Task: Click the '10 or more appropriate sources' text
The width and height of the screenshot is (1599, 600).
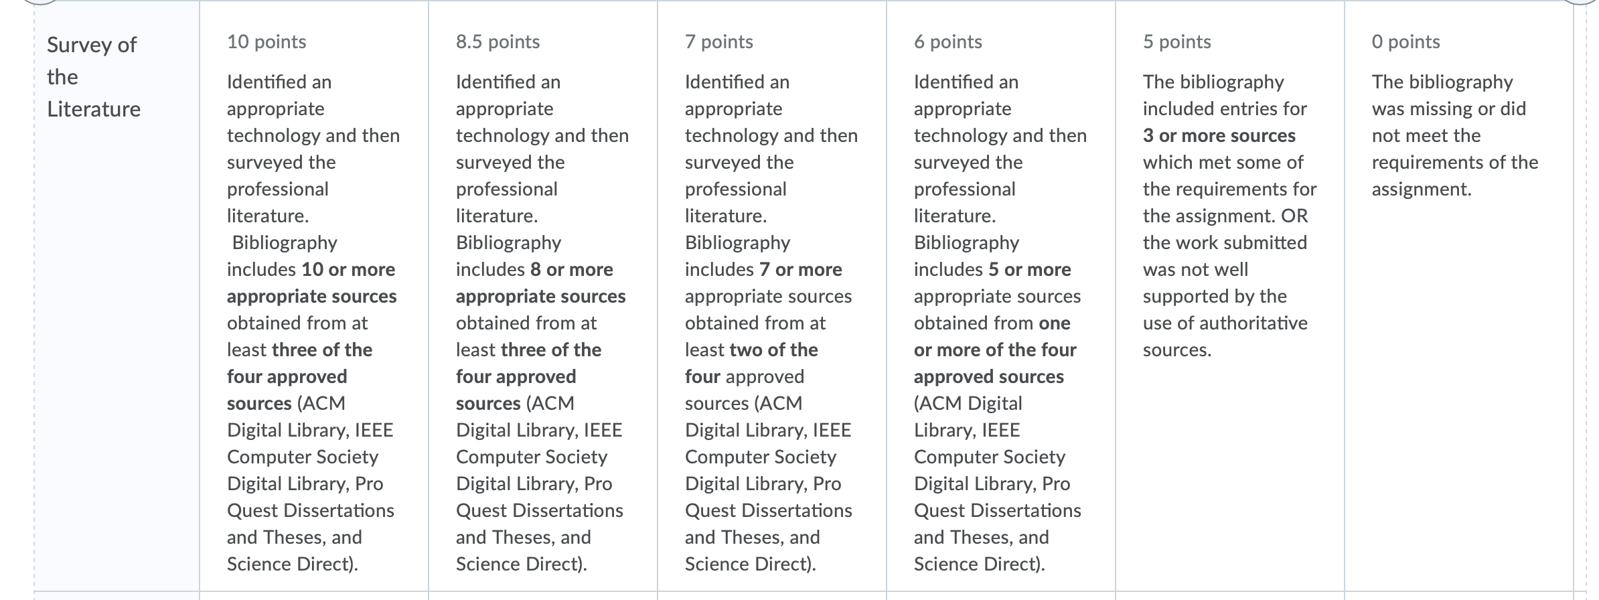Action: 312,283
